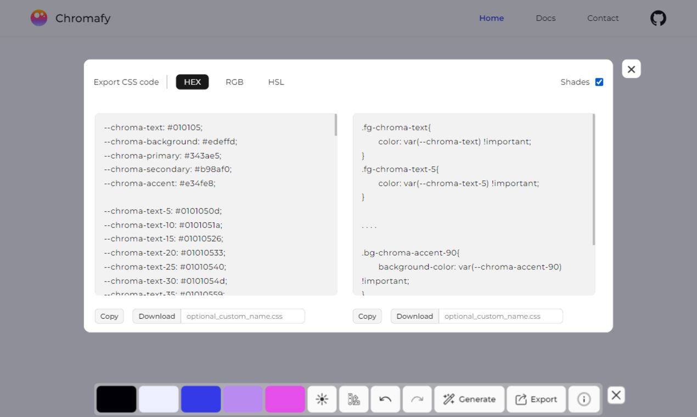Open the info circle icon
The height and width of the screenshot is (417, 697).
point(584,399)
